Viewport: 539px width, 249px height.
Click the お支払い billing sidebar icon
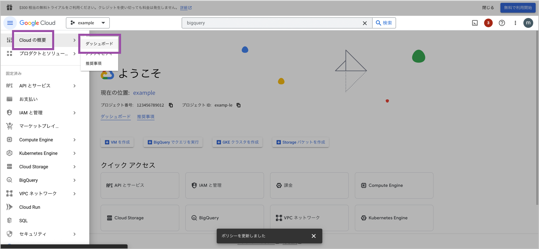(9, 99)
